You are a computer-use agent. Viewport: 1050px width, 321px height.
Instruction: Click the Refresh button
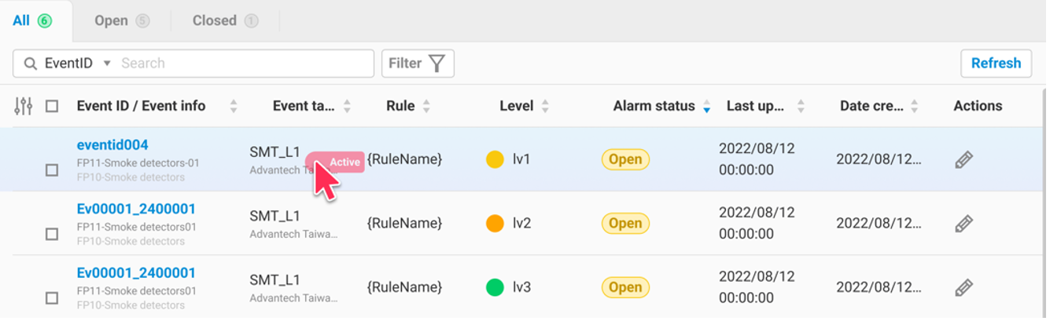[996, 64]
